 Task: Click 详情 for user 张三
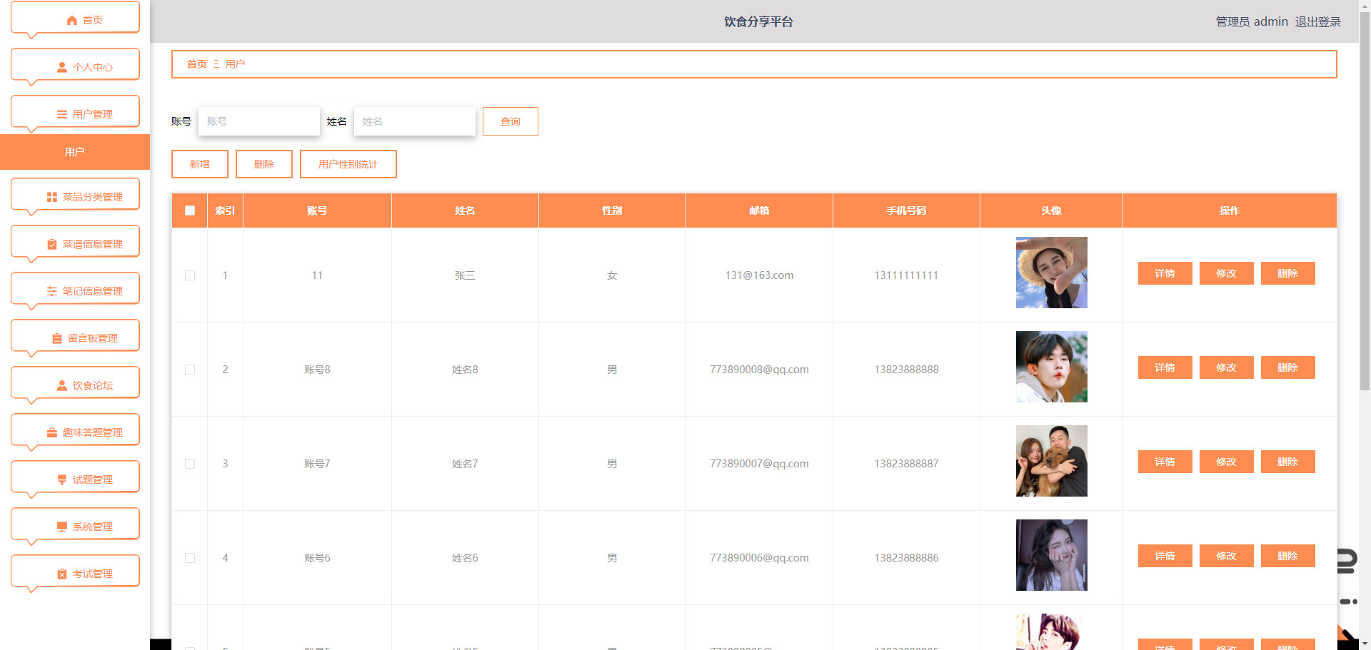pos(1165,273)
